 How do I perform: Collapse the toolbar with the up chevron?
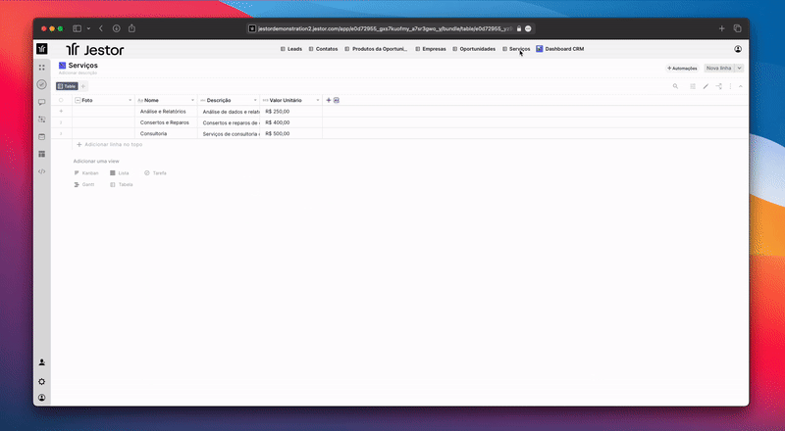(741, 86)
